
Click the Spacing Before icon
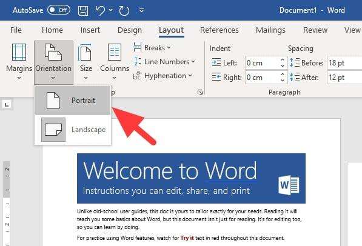tap(294, 62)
